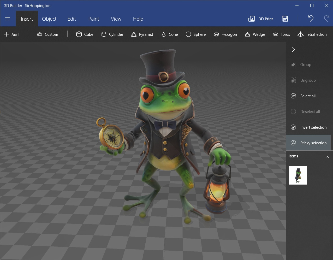Screen dimensions: 333x260
Task: Select the SirHoppington item thumbnail
Action: coord(298,175)
